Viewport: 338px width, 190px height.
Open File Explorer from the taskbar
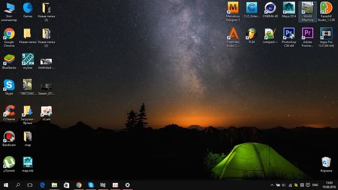[54, 185]
